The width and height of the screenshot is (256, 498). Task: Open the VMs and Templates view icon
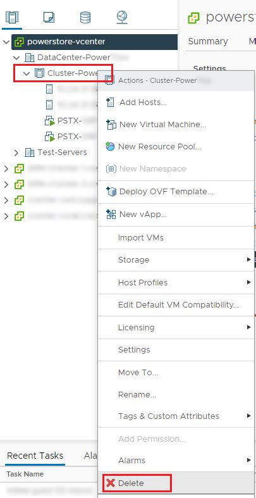[49, 17]
